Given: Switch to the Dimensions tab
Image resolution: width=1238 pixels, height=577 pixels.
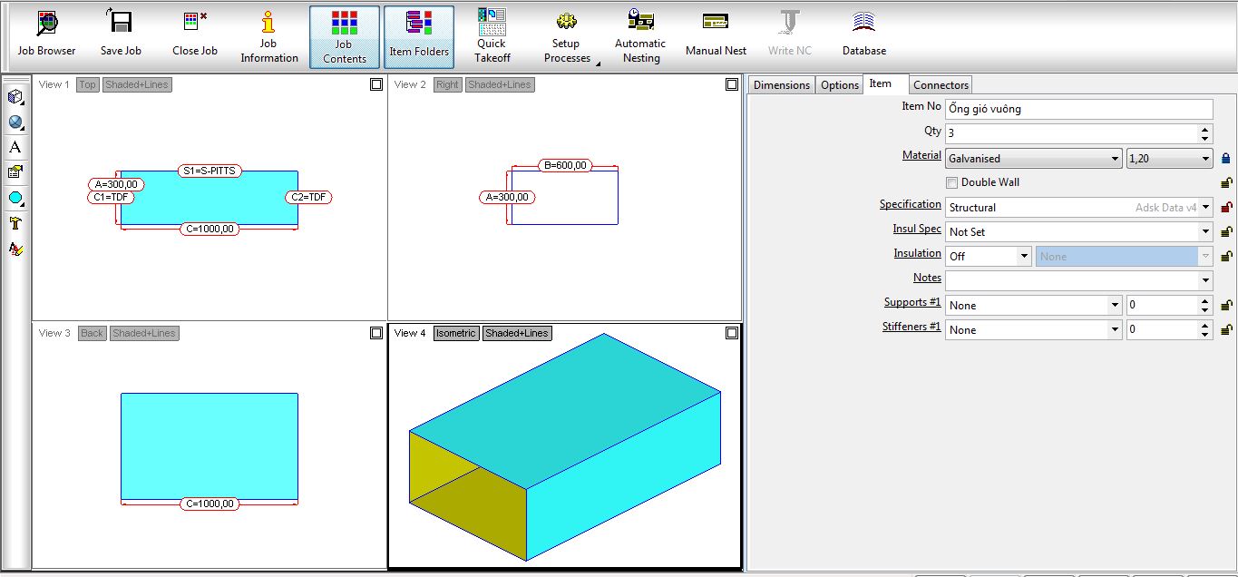Looking at the screenshot, I should click(x=781, y=85).
